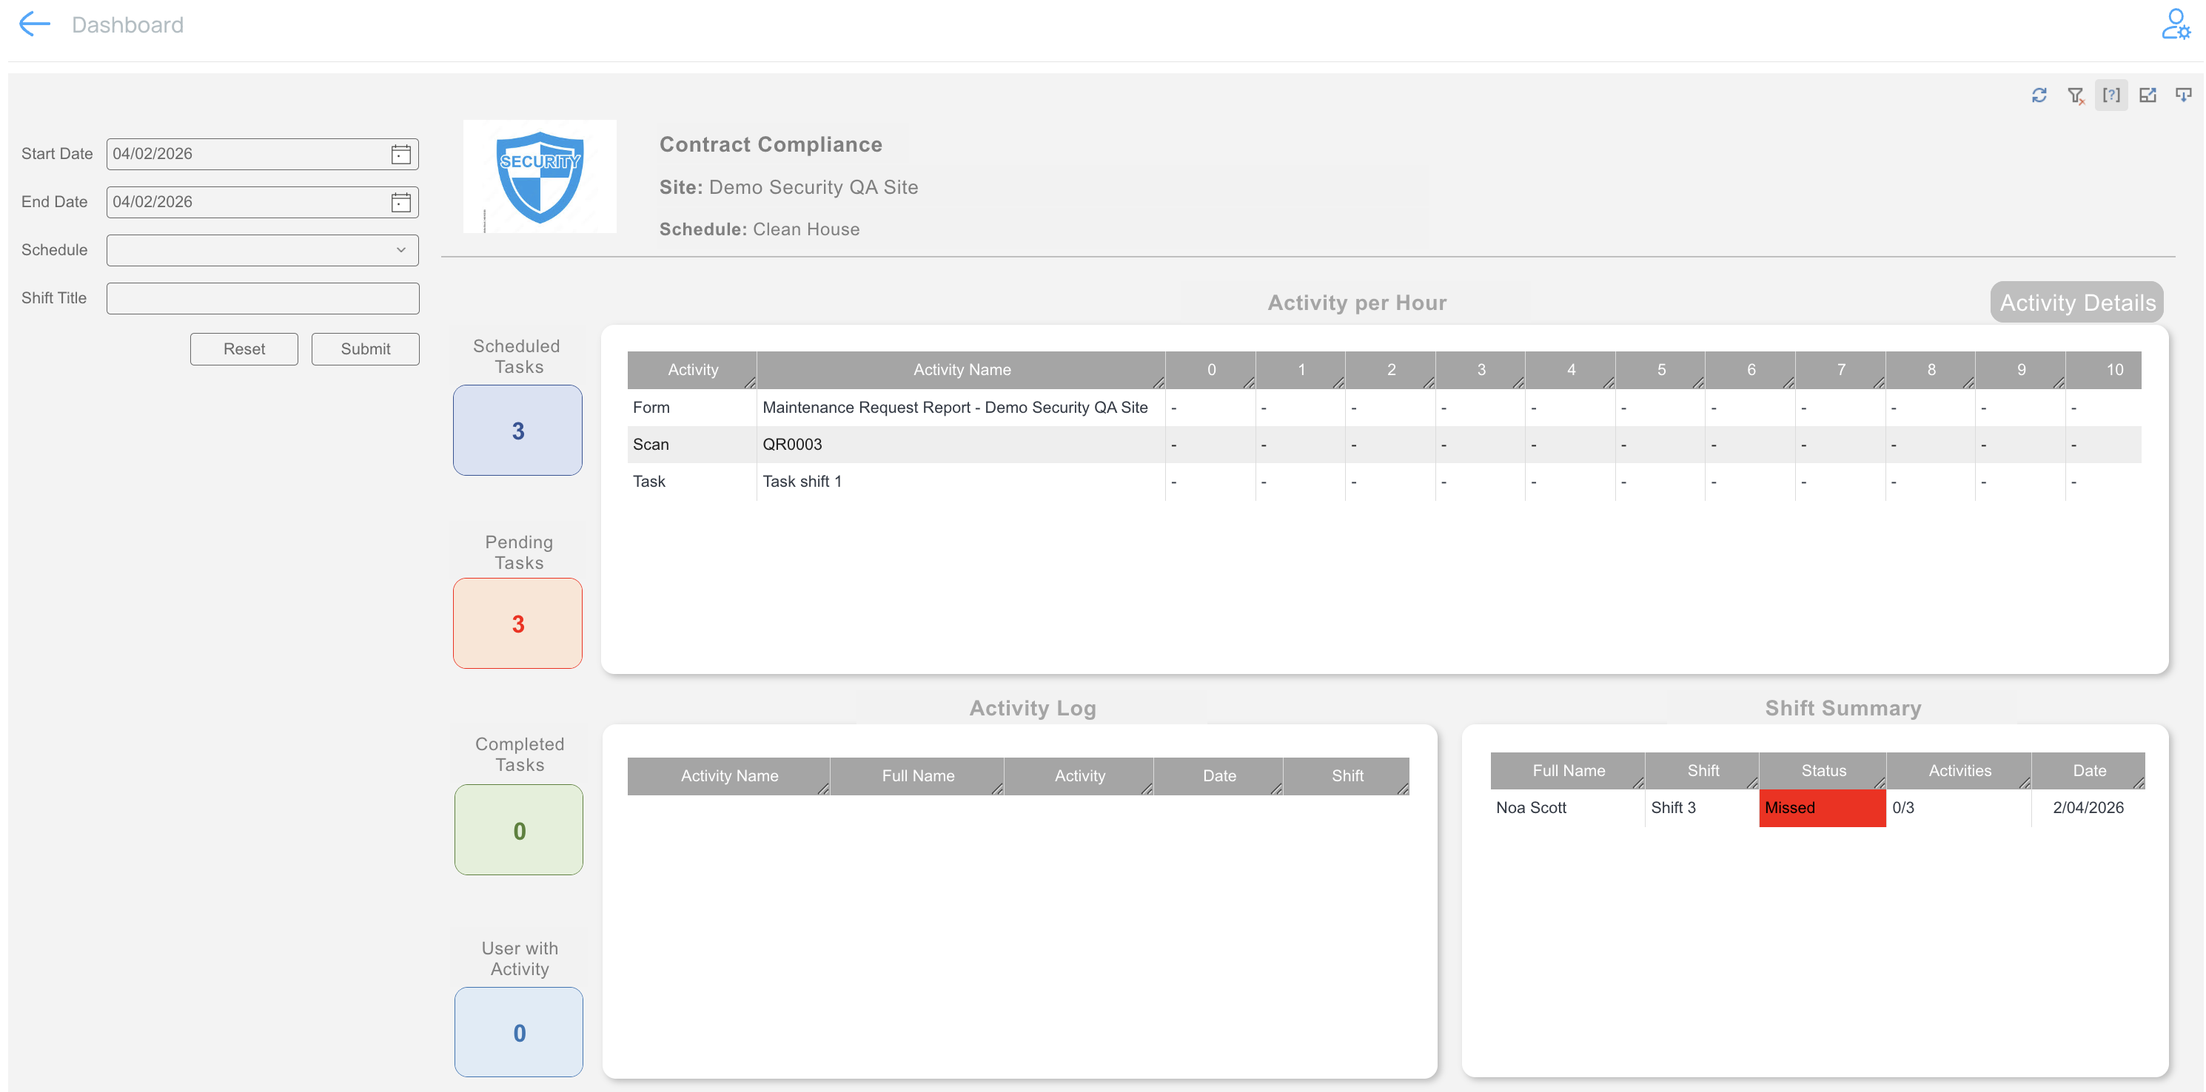Click into the Shift Title field
2206x1092 pixels.
(x=262, y=298)
